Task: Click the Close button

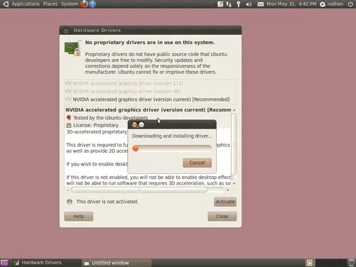Action: click(222, 217)
